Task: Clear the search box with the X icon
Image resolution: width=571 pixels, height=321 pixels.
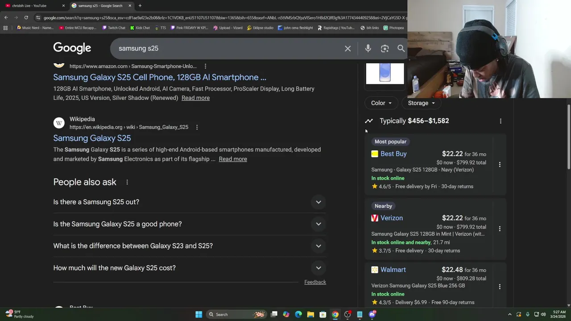Action: [x=348, y=48]
